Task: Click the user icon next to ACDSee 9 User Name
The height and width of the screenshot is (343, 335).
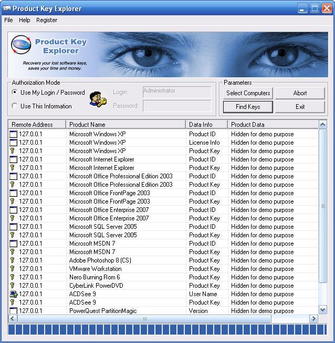Action: pos(13,294)
